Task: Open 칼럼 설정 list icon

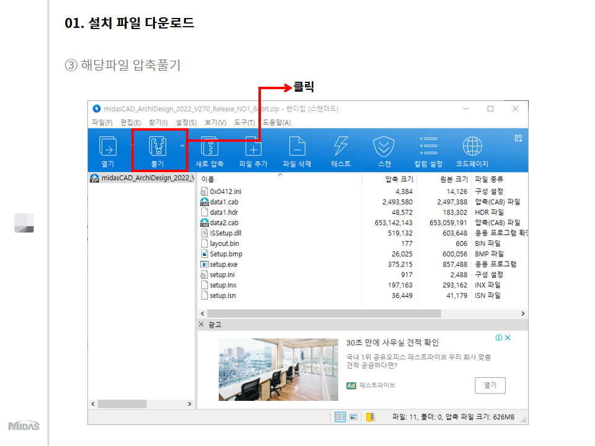Action: click(428, 146)
